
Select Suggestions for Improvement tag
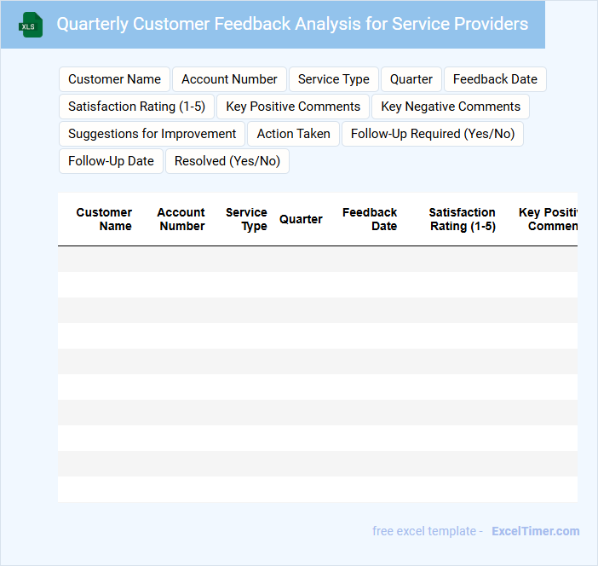(152, 134)
